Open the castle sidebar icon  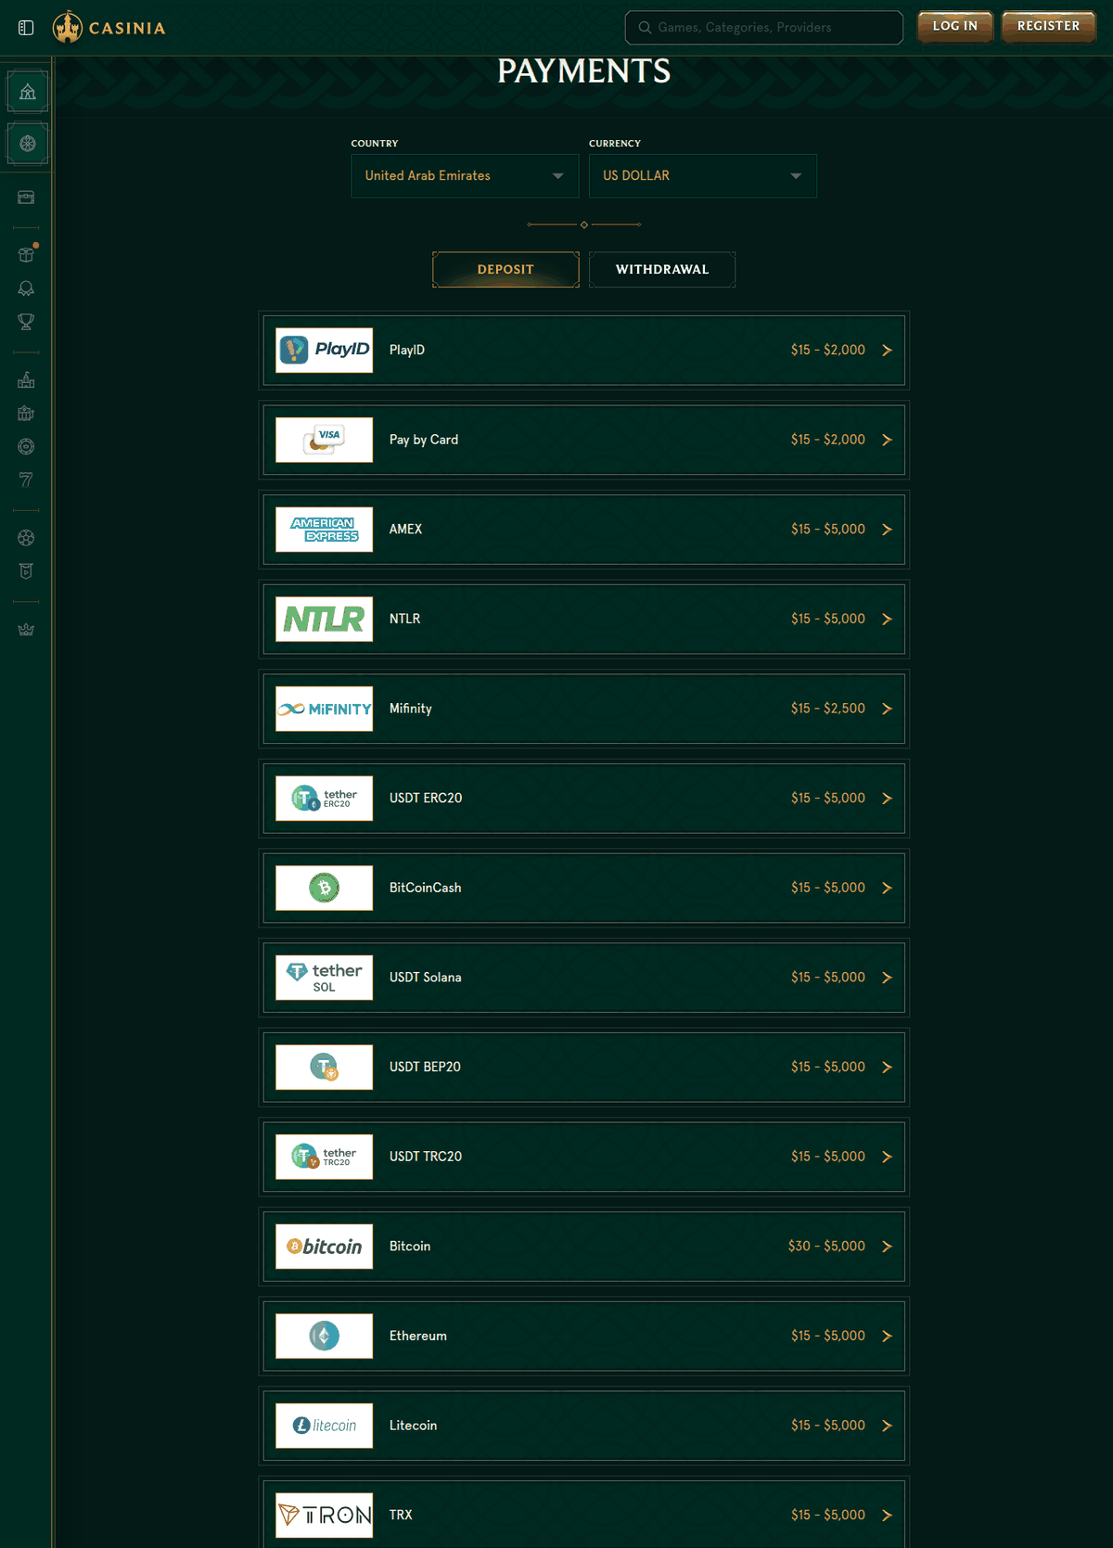click(26, 380)
